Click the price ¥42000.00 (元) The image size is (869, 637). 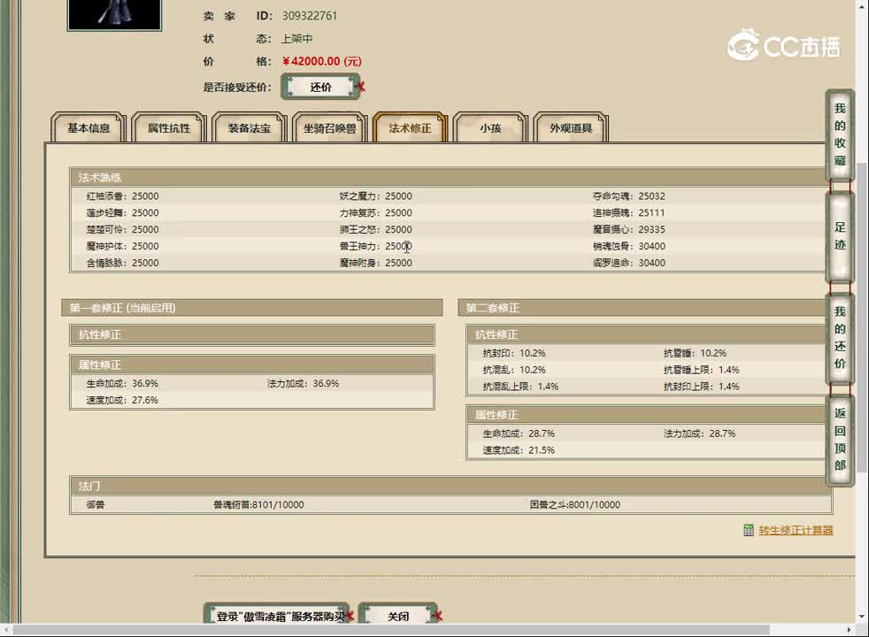(321, 61)
